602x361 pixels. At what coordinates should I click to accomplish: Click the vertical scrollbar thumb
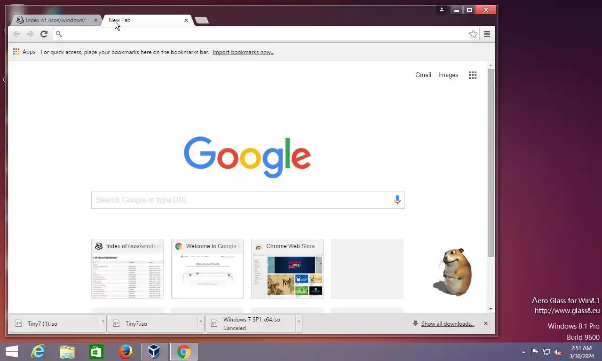click(491, 163)
